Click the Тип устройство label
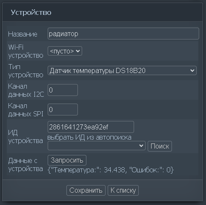 pos(26,70)
